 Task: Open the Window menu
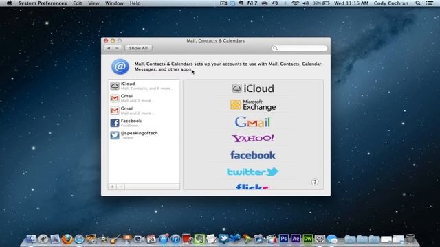114,3
